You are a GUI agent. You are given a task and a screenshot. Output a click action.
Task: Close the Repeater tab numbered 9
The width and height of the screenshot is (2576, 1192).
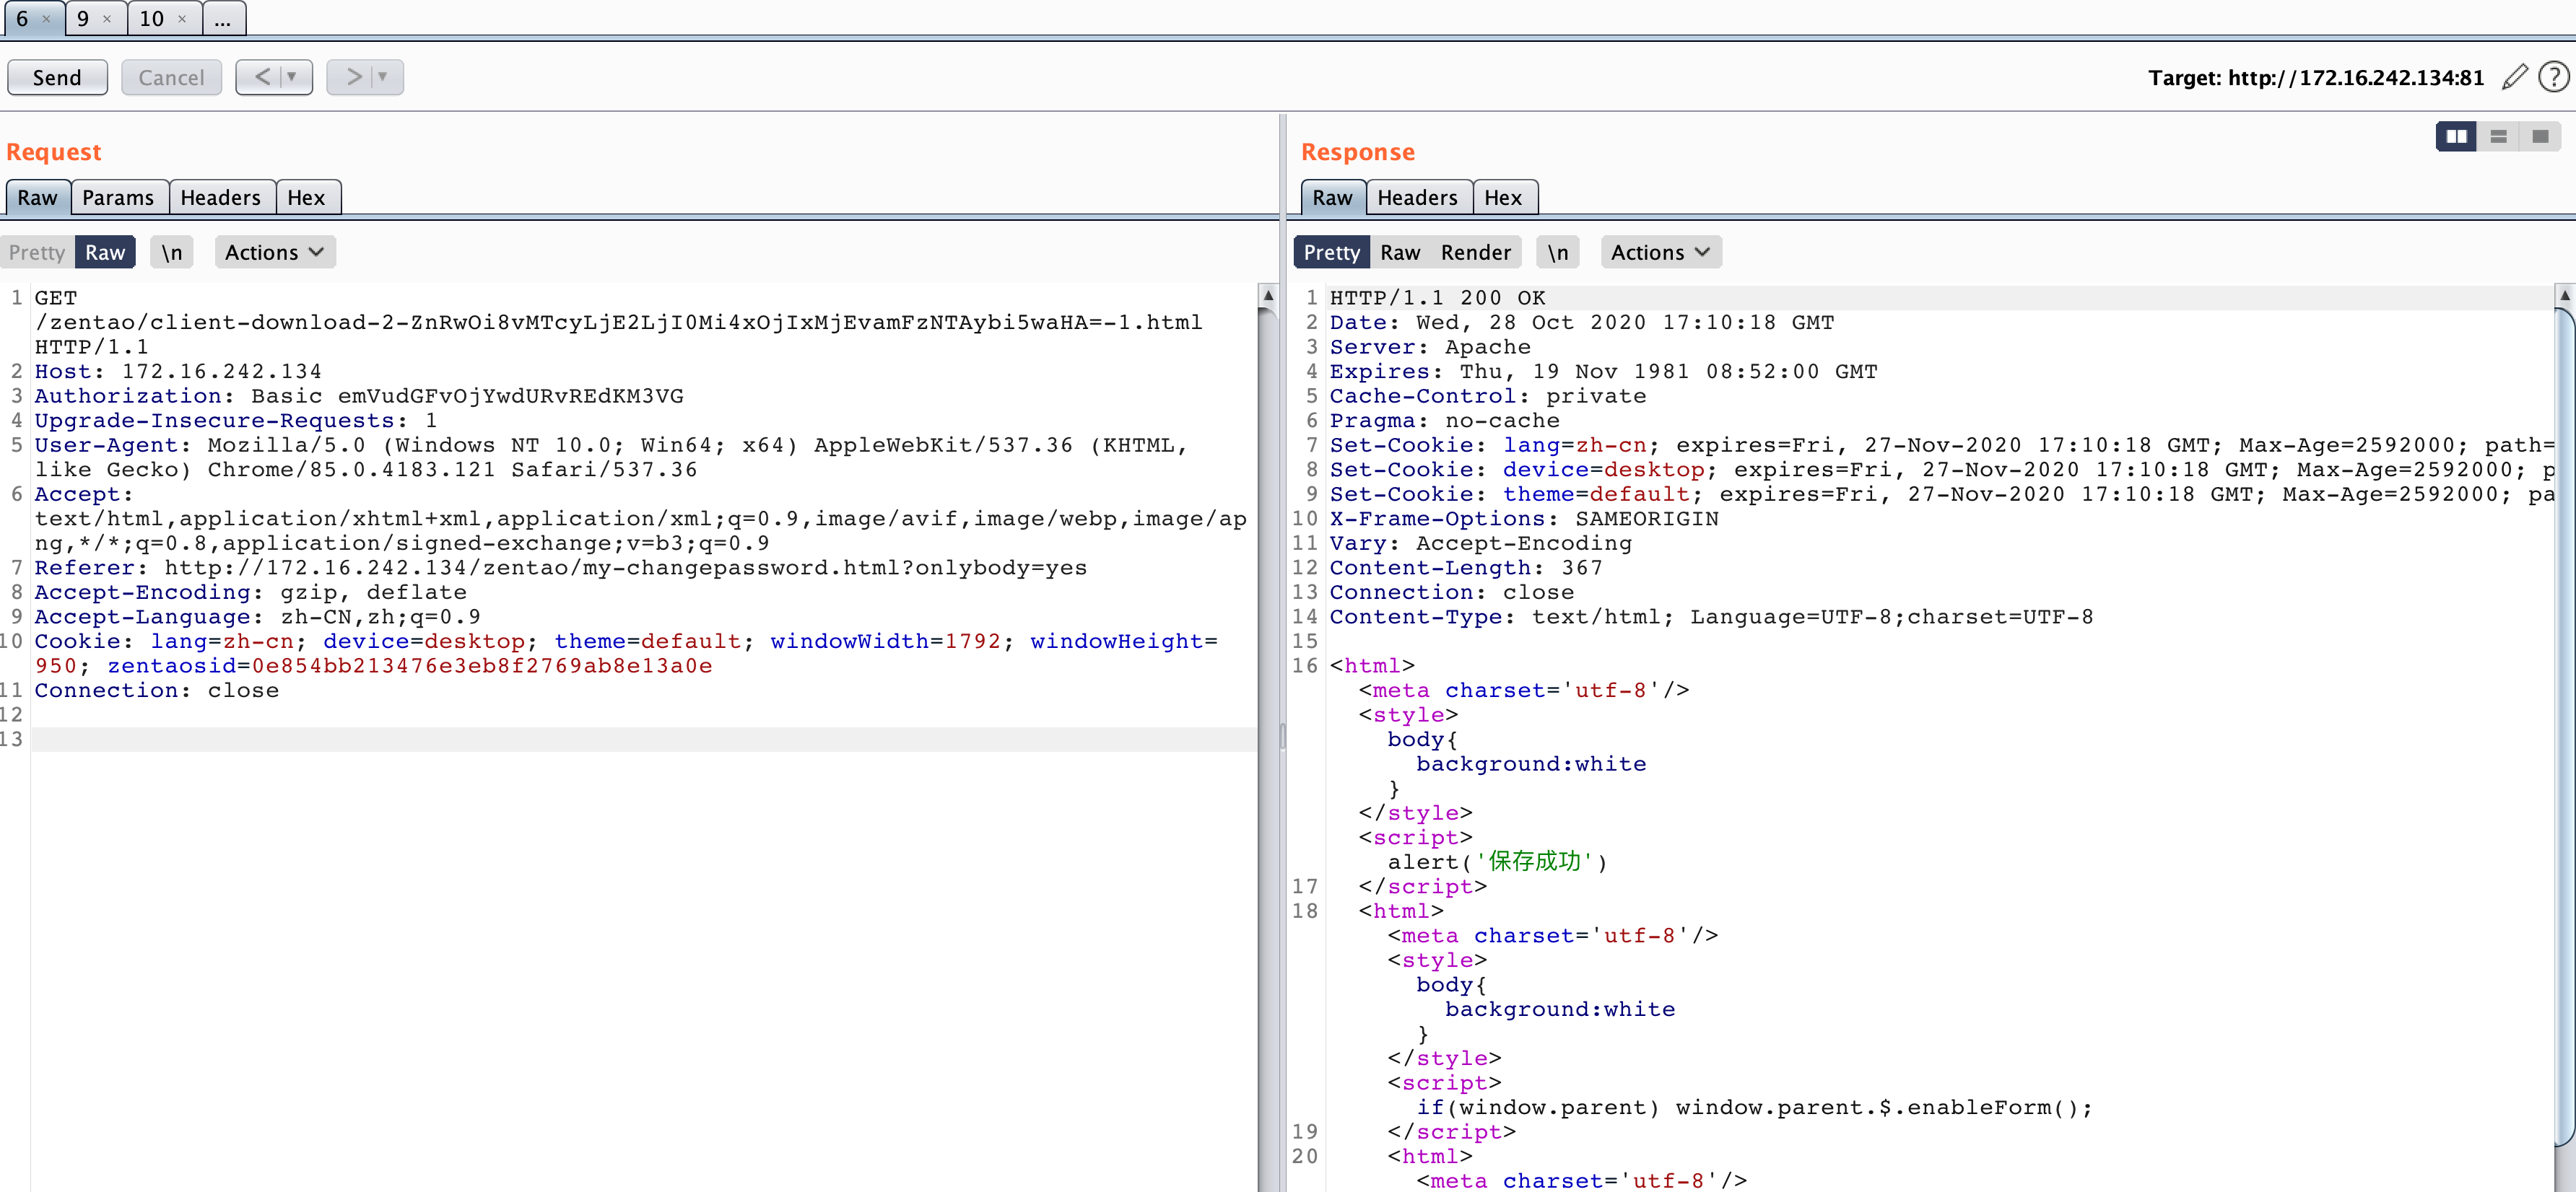point(107,19)
